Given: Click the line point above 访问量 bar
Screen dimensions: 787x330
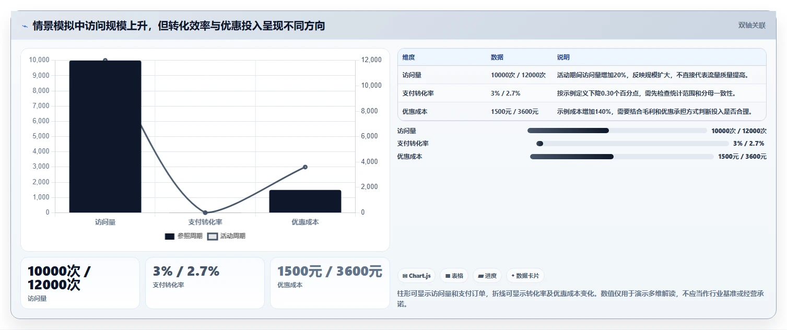Looking at the screenshot, I should [x=105, y=61].
